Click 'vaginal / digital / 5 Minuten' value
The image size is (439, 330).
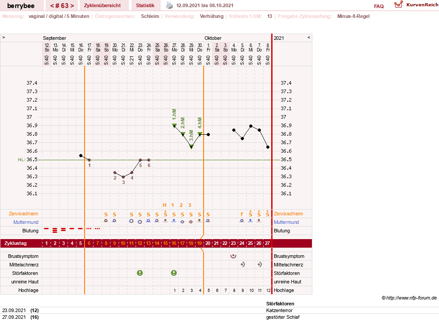[x=59, y=16]
